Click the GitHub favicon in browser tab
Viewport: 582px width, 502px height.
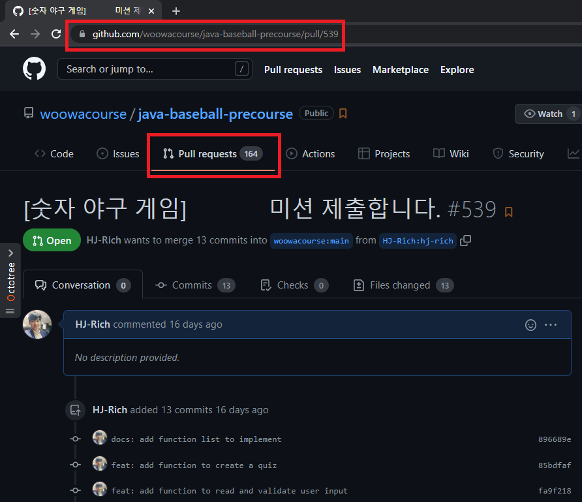click(x=18, y=11)
